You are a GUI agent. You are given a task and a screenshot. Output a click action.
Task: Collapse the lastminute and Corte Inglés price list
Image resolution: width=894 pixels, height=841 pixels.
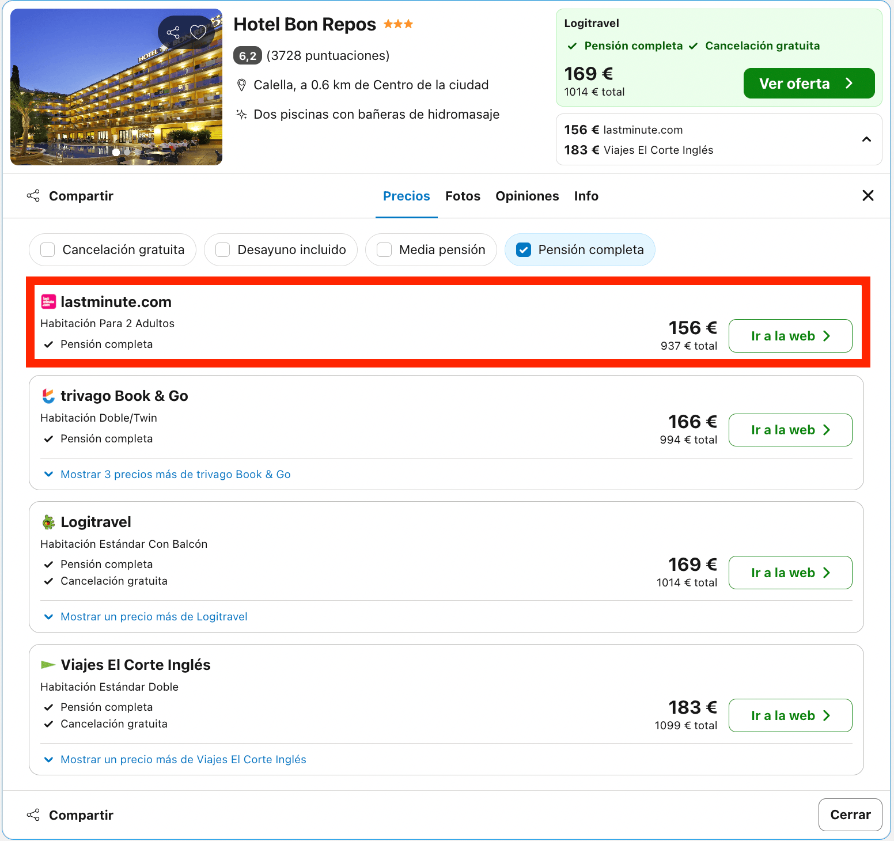(866, 139)
